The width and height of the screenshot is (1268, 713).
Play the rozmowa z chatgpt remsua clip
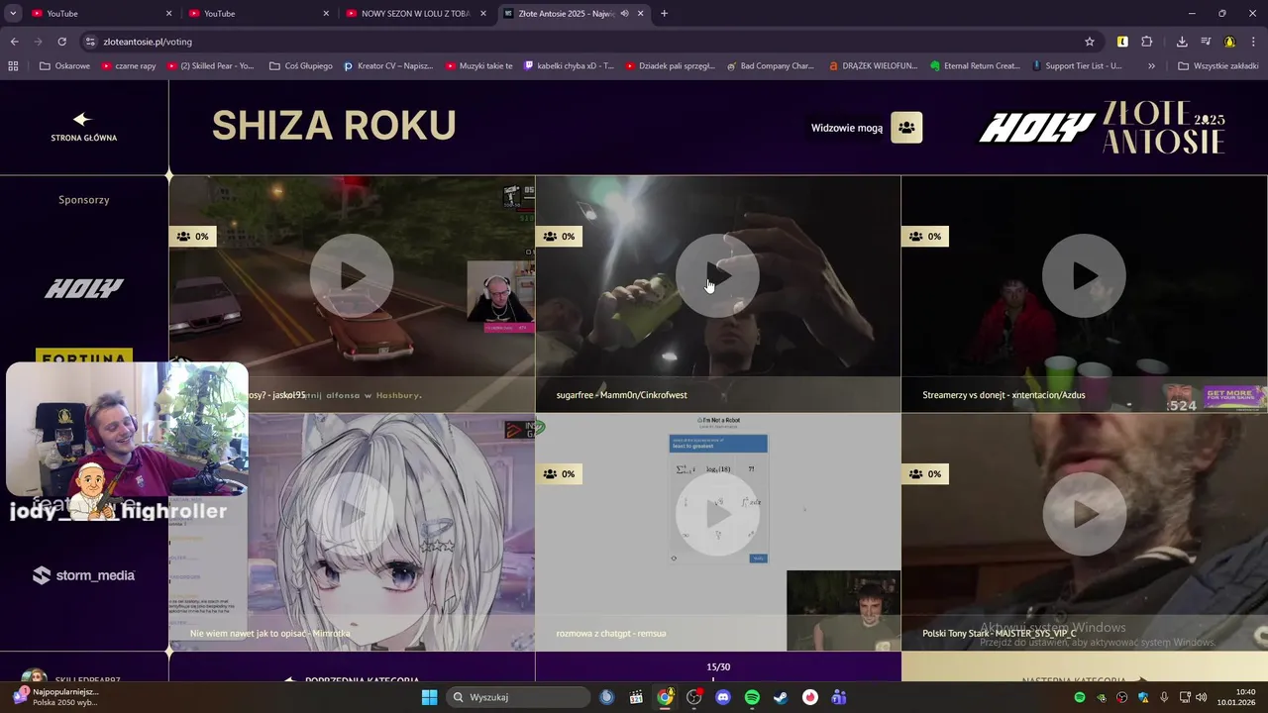pyautogui.click(x=718, y=514)
